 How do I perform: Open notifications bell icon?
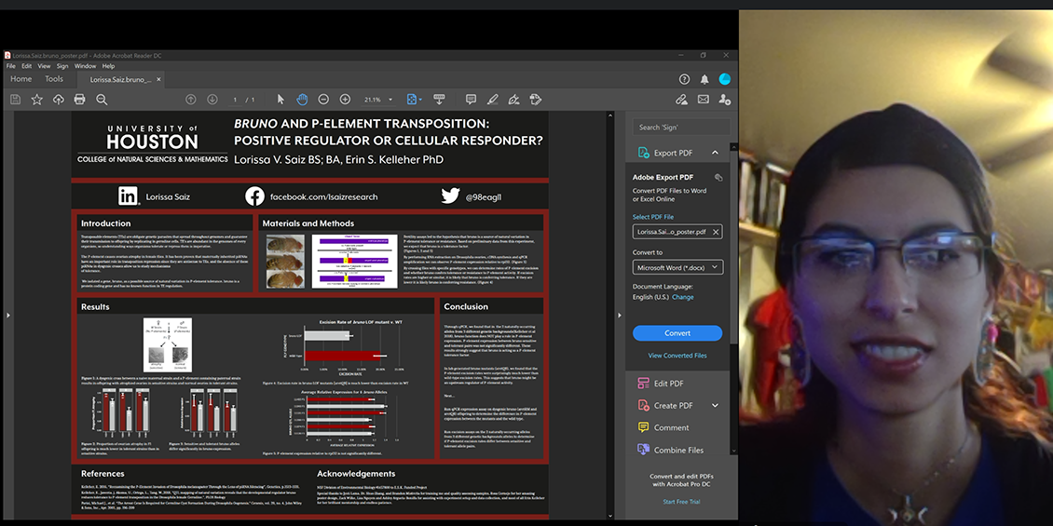pos(704,79)
